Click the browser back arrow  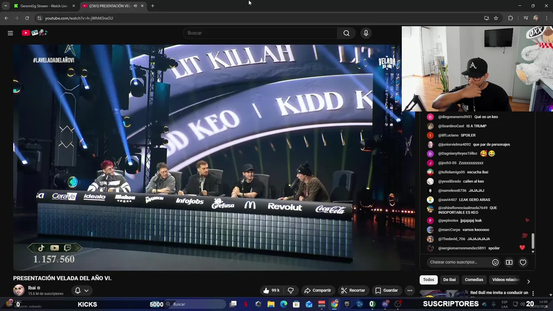coord(6,18)
